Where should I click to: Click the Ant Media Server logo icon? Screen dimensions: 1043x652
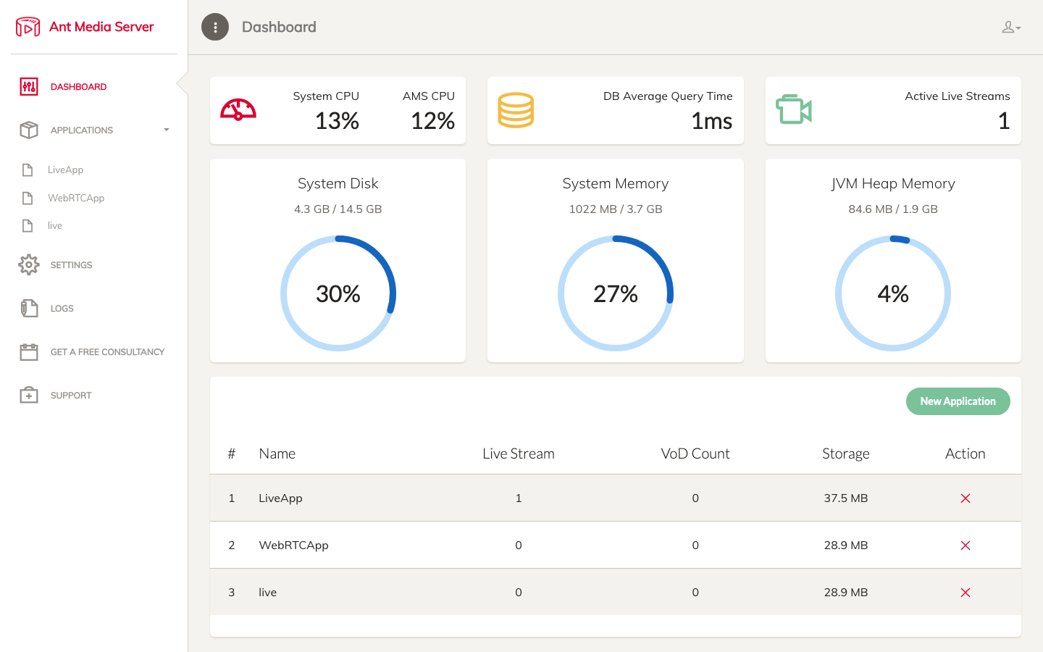coord(28,27)
